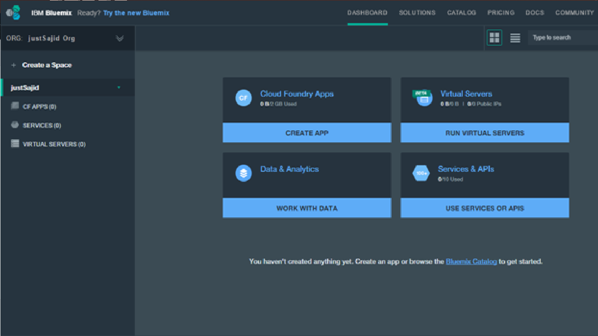Click the Type to search field
This screenshot has width=598, height=336.
(x=563, y=38)
